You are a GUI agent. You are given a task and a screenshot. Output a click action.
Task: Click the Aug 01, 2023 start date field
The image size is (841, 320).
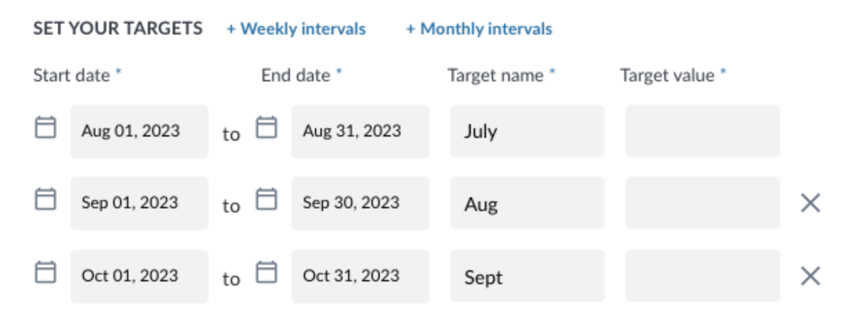click(x=139, y=131)
